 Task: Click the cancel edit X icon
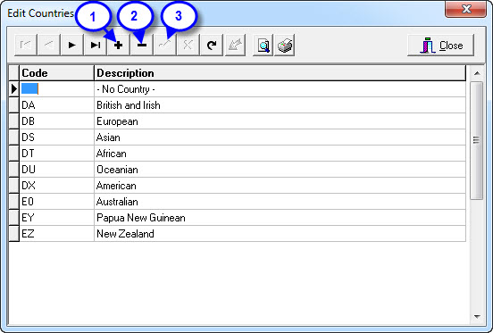(188, 46)
